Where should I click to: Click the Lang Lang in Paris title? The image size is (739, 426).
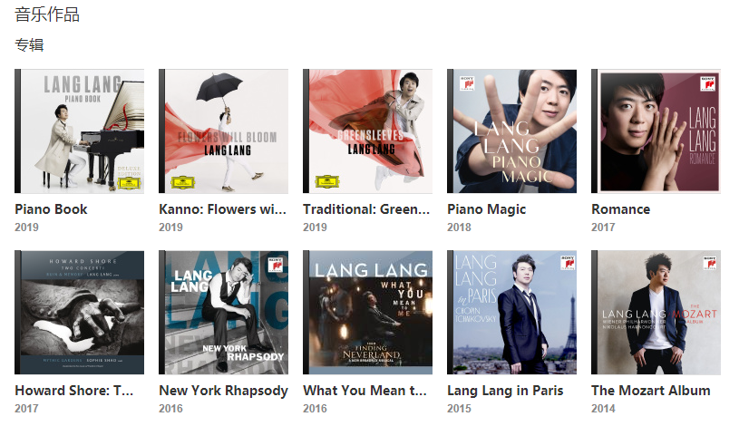click(505, 391)
